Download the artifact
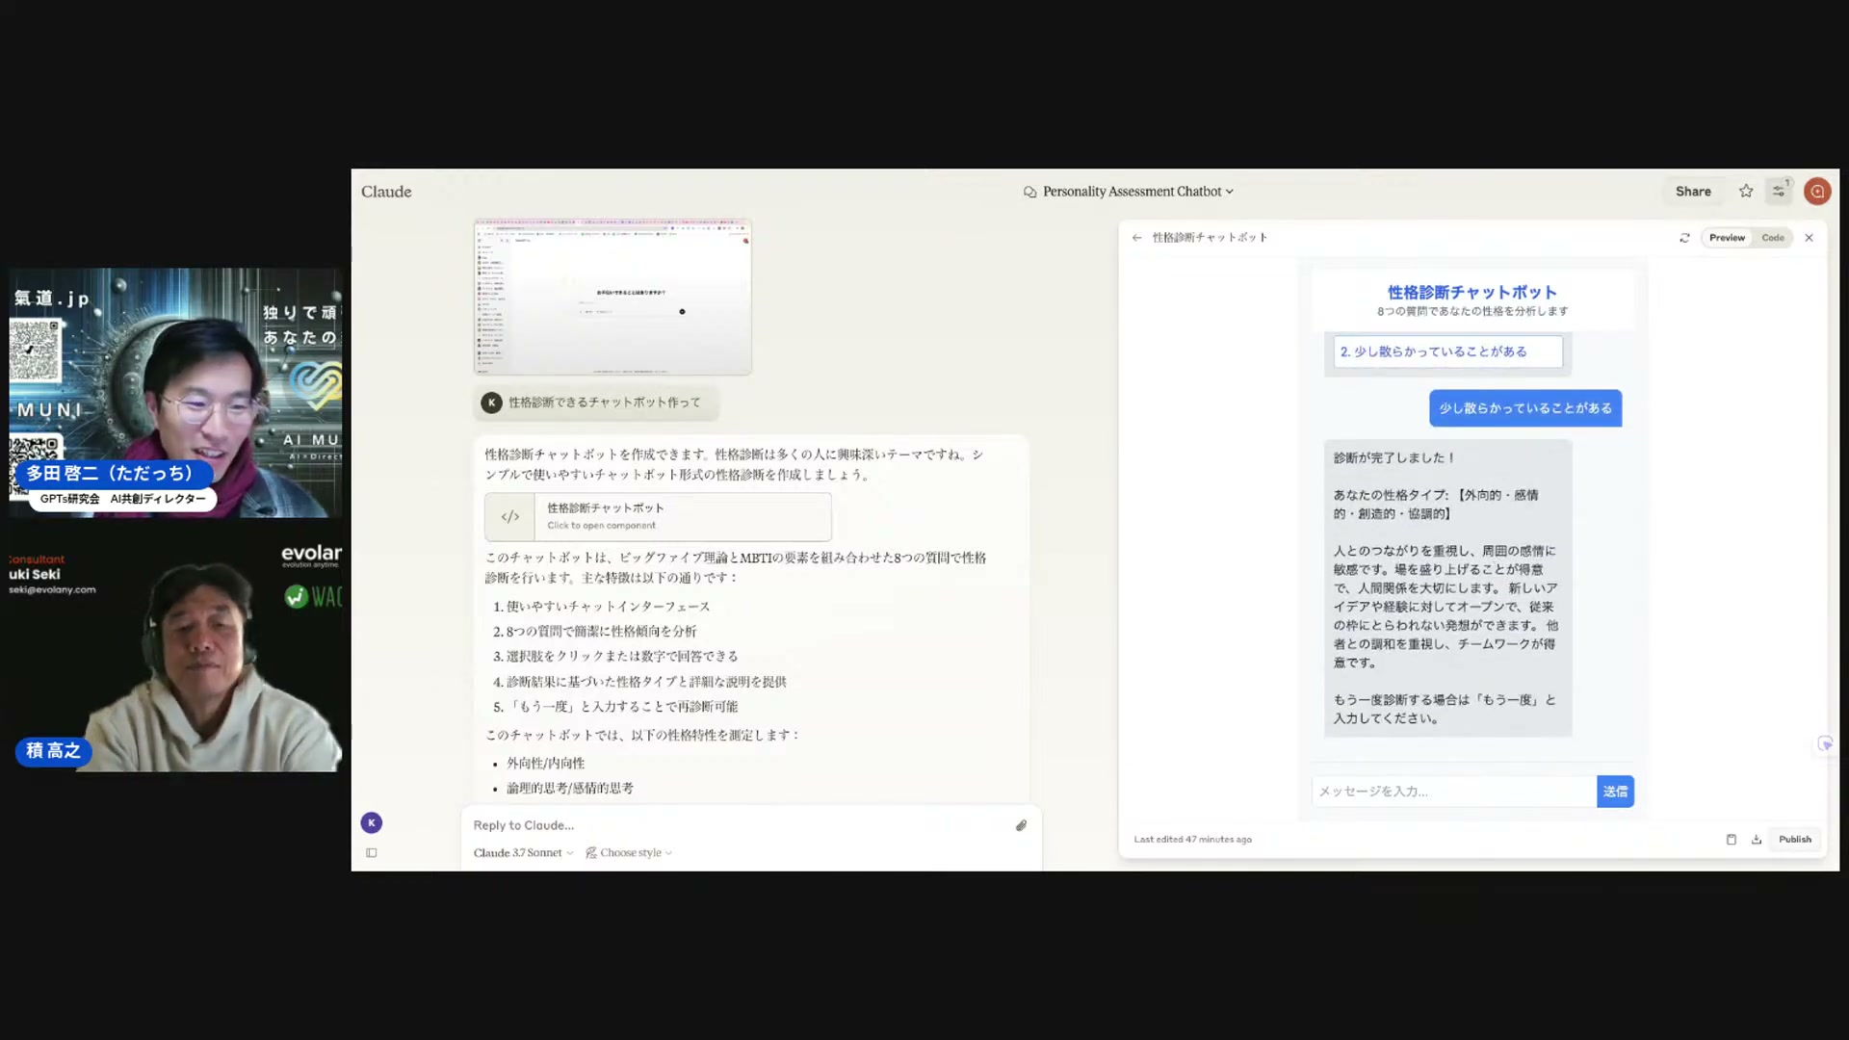This screenshot has width=1849, height=1040. click(x=1757, y=840)
